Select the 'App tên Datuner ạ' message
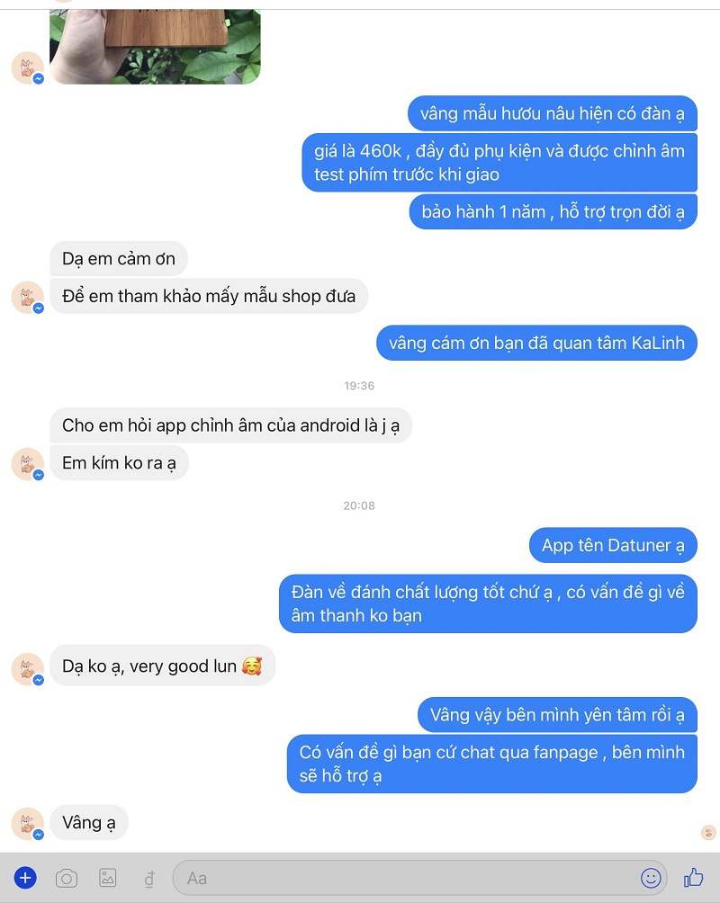The image size is (720, 903). (x=613, y=545)
